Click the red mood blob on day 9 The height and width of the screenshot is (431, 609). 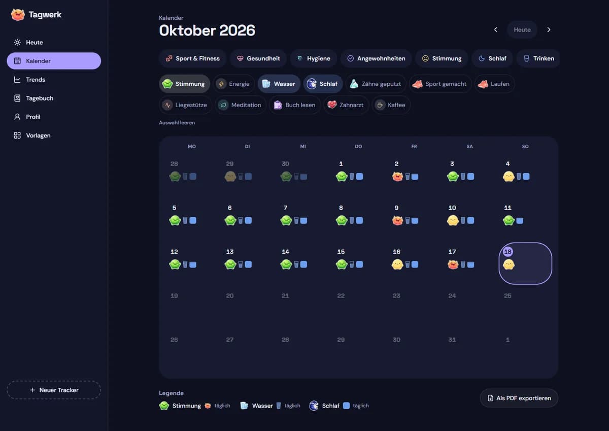tap(397, 220)
